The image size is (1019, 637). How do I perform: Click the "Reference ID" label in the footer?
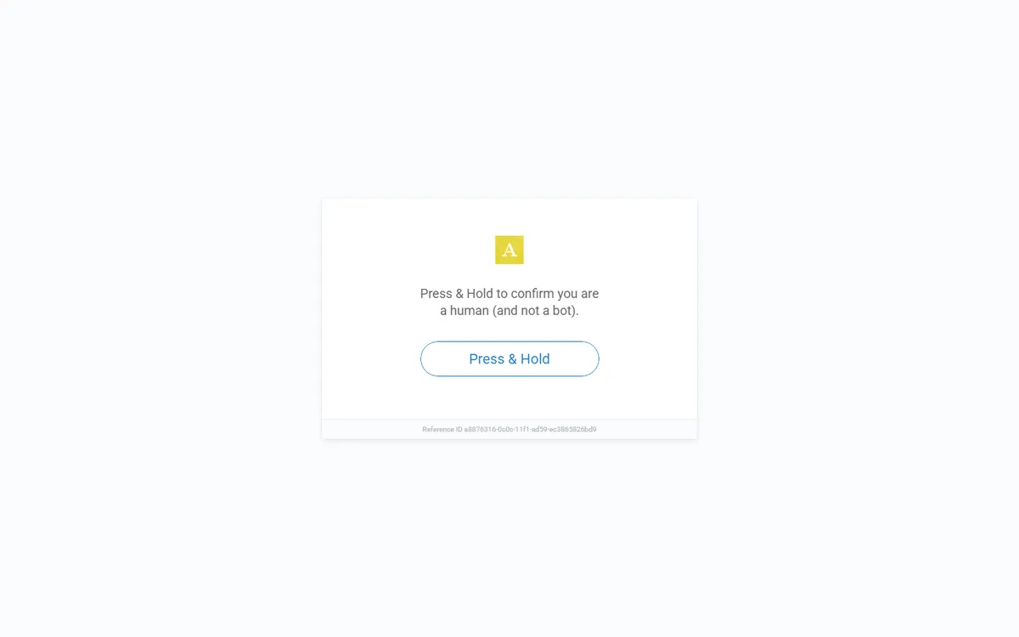pyautogui.click(x=442, y=429)
